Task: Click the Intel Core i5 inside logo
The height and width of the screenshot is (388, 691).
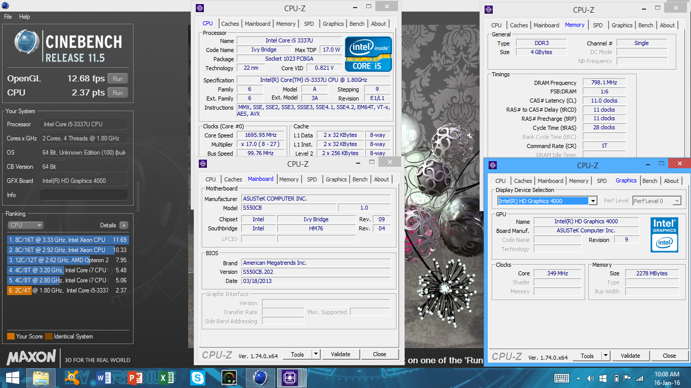Action: (369, 54)
